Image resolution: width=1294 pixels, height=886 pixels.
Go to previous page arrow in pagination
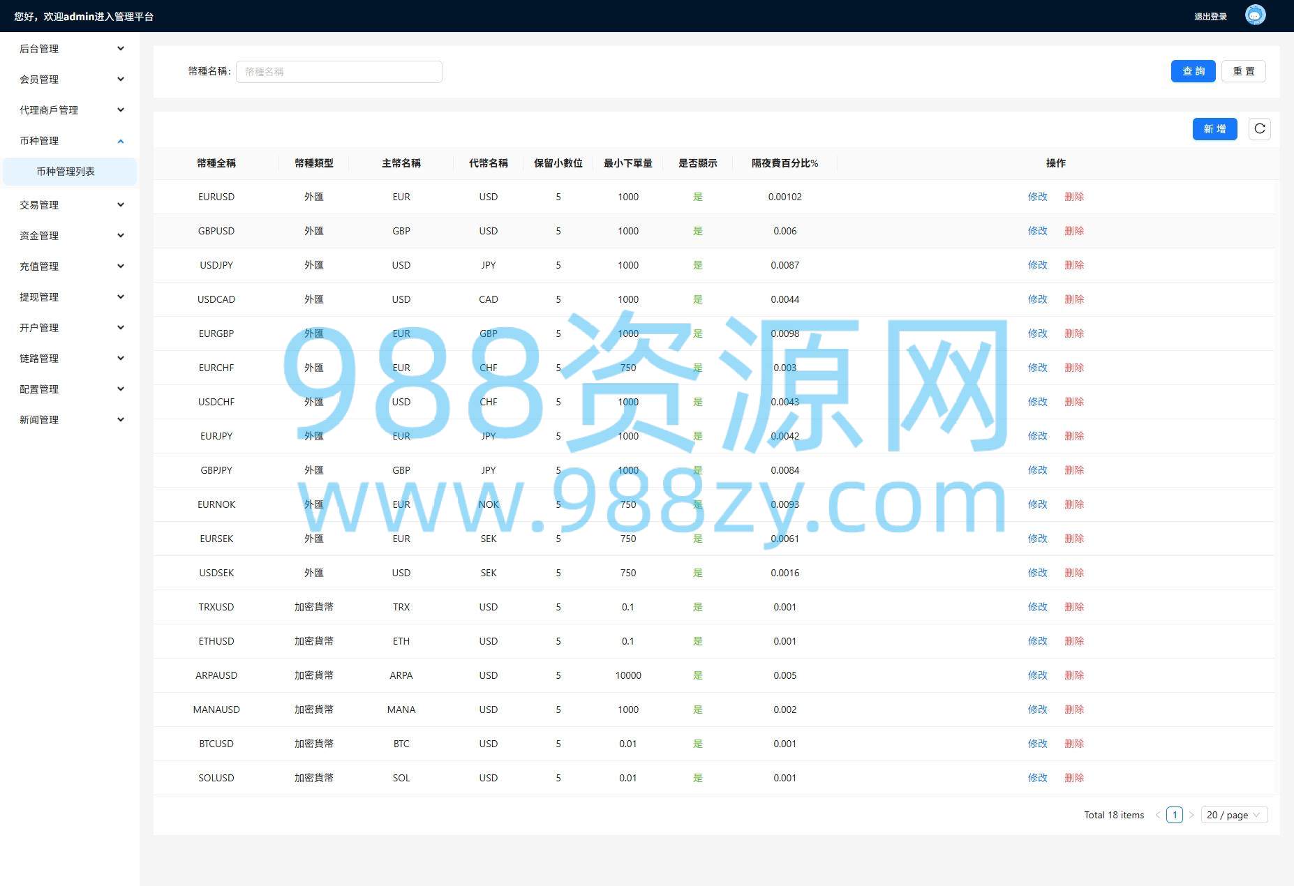[x=1158, y=815]
